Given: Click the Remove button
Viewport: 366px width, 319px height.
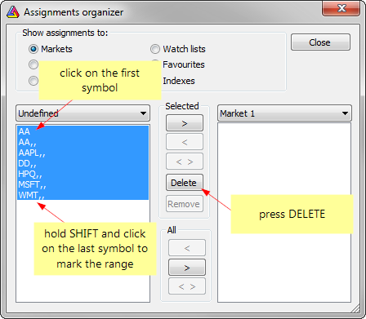Looking at the screenshot, I should click(x=185, y=204).
